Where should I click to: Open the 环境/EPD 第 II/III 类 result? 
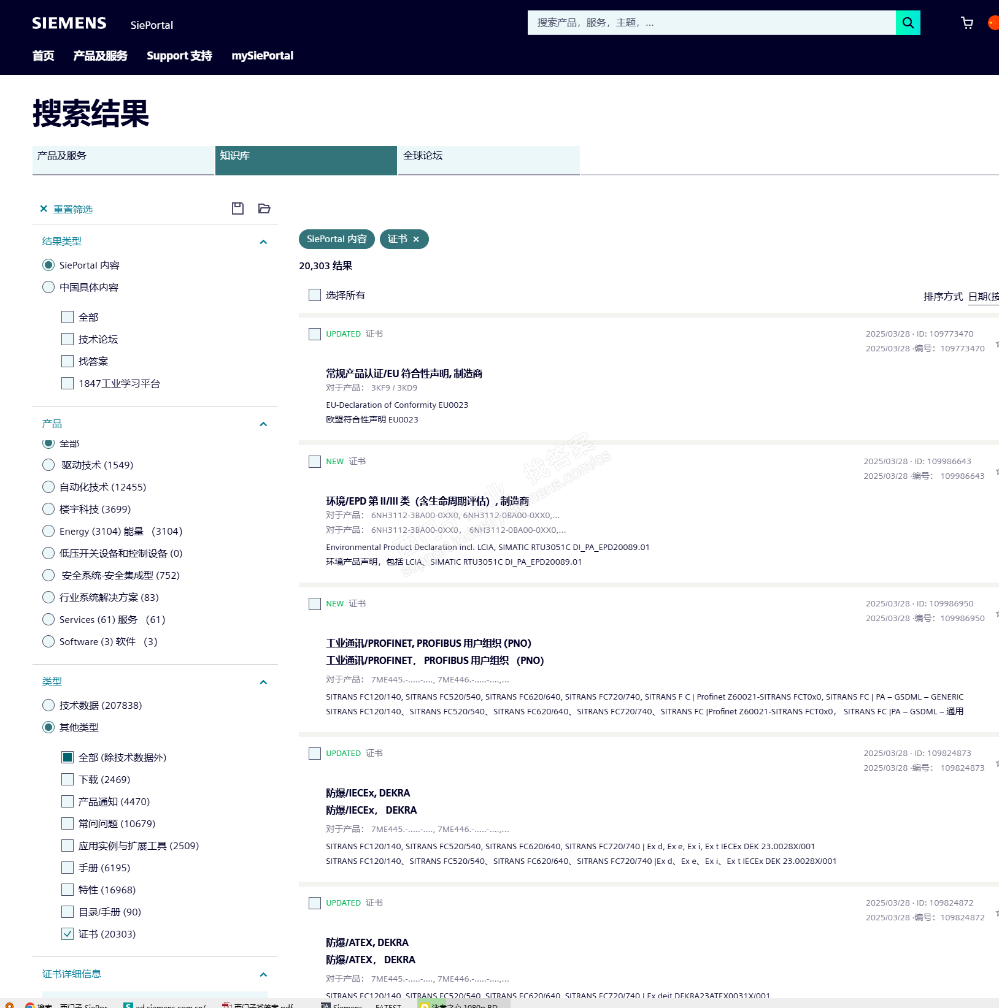427,501
